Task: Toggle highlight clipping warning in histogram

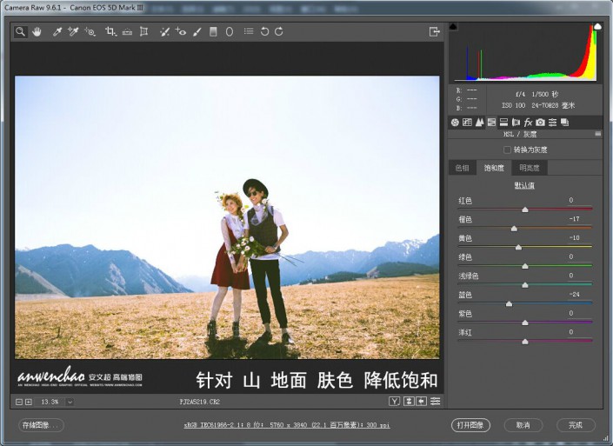Action: tap(597, 27)
